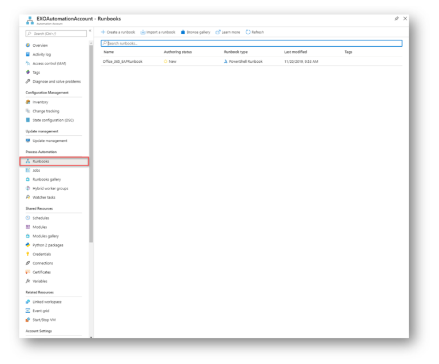Click the Connections plug icon

pos(27,263)
